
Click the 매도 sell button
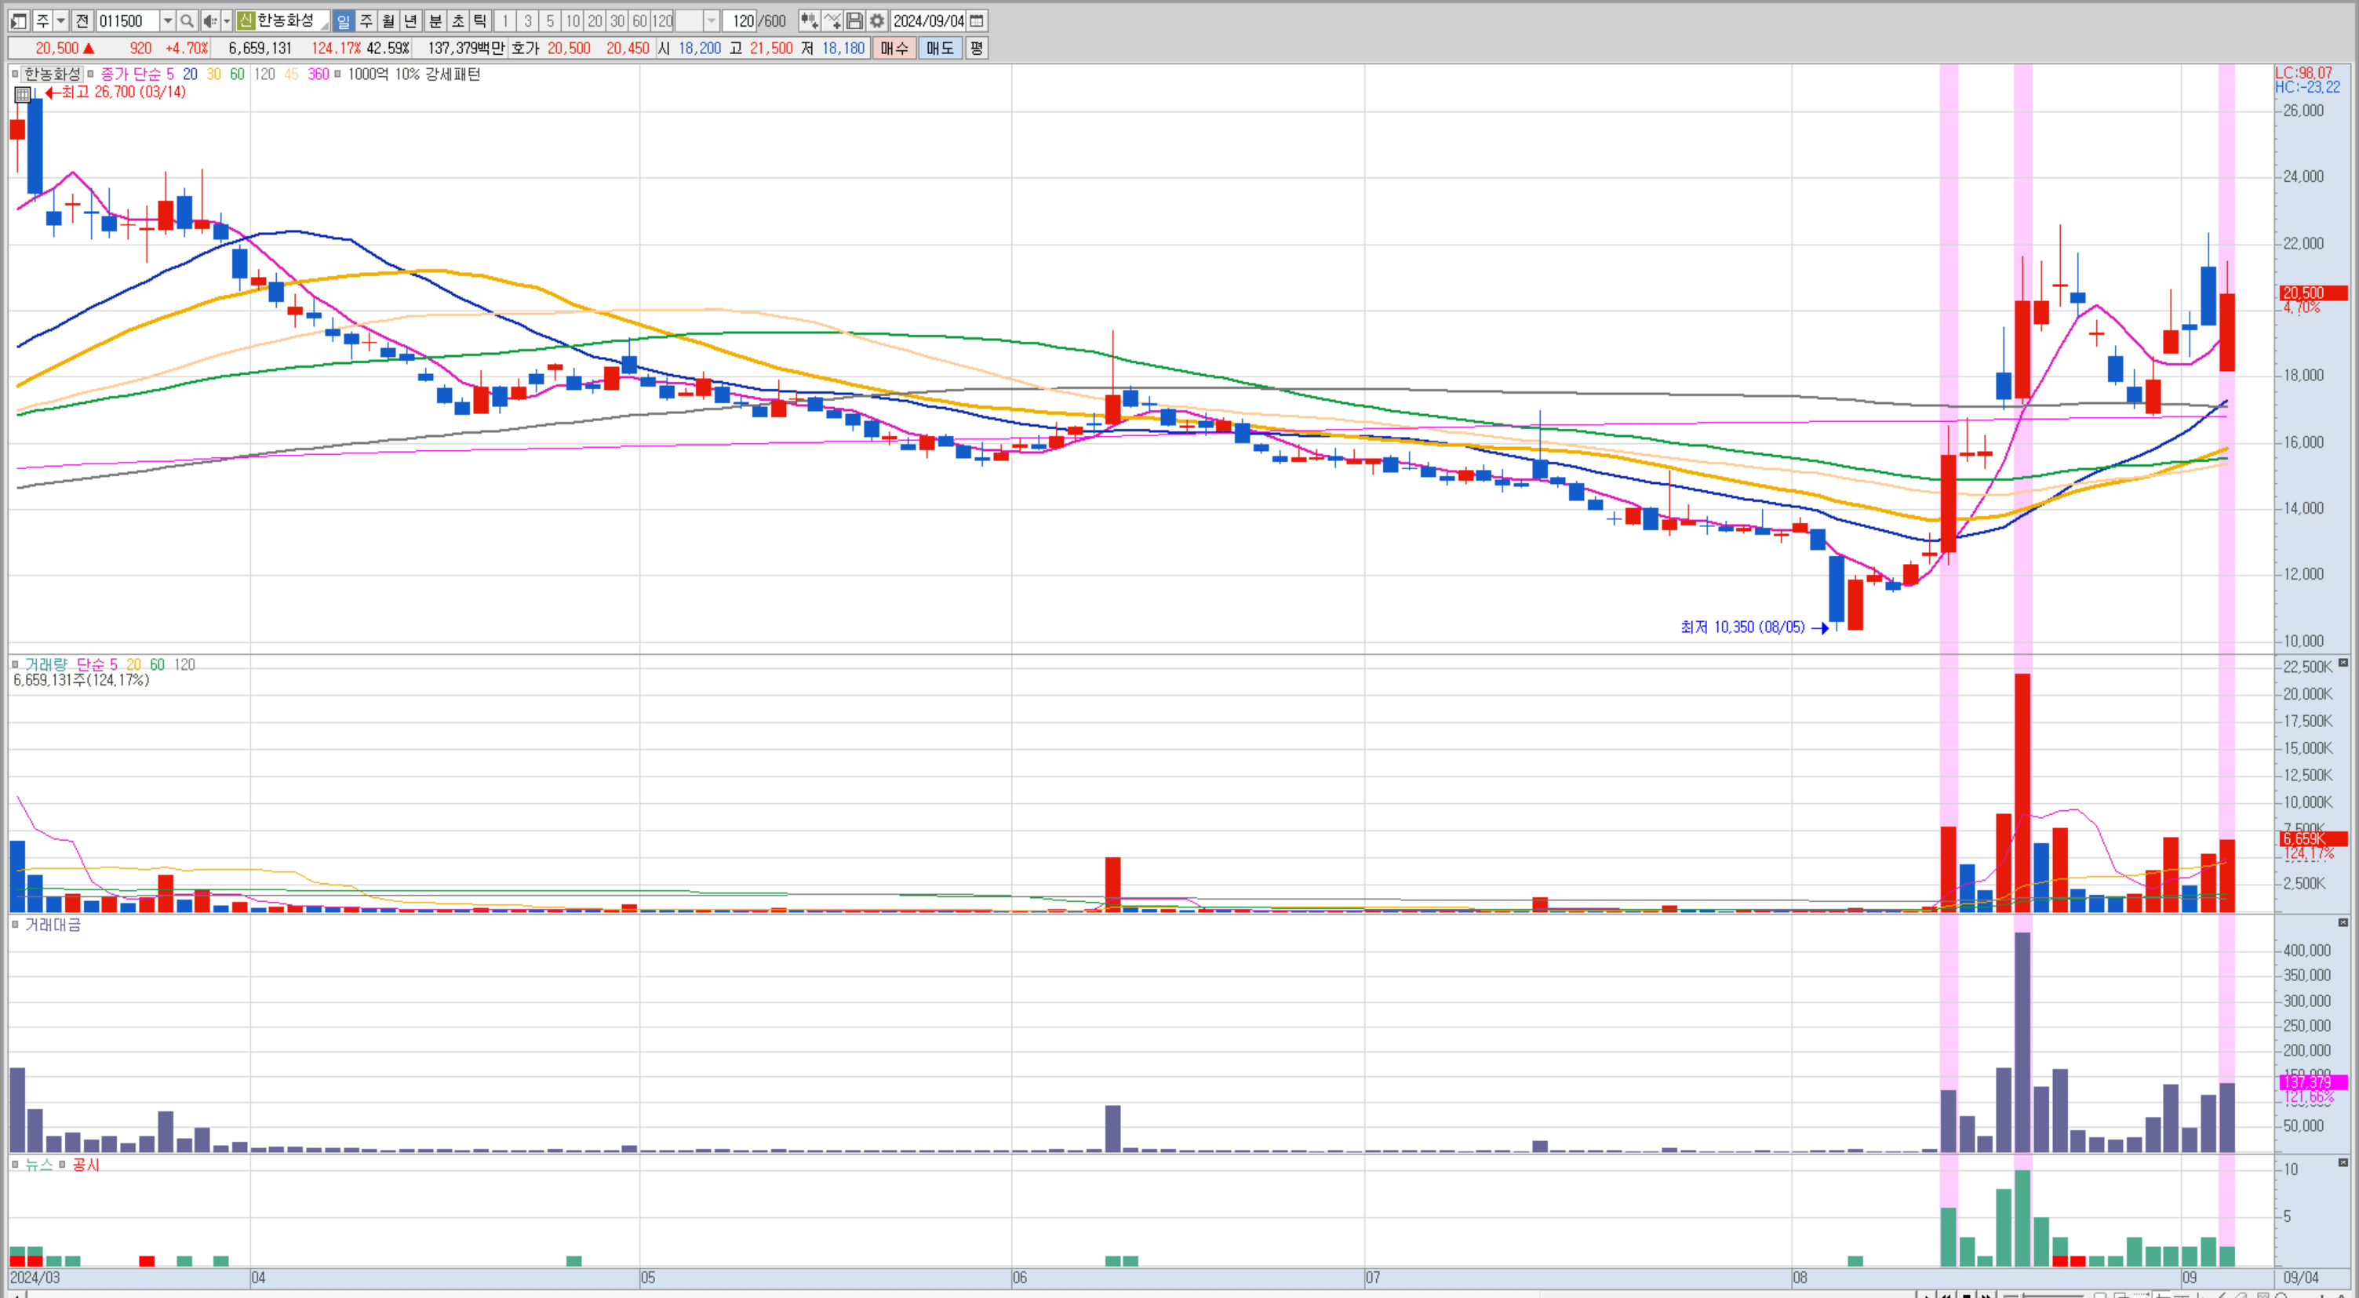[940, 49]
